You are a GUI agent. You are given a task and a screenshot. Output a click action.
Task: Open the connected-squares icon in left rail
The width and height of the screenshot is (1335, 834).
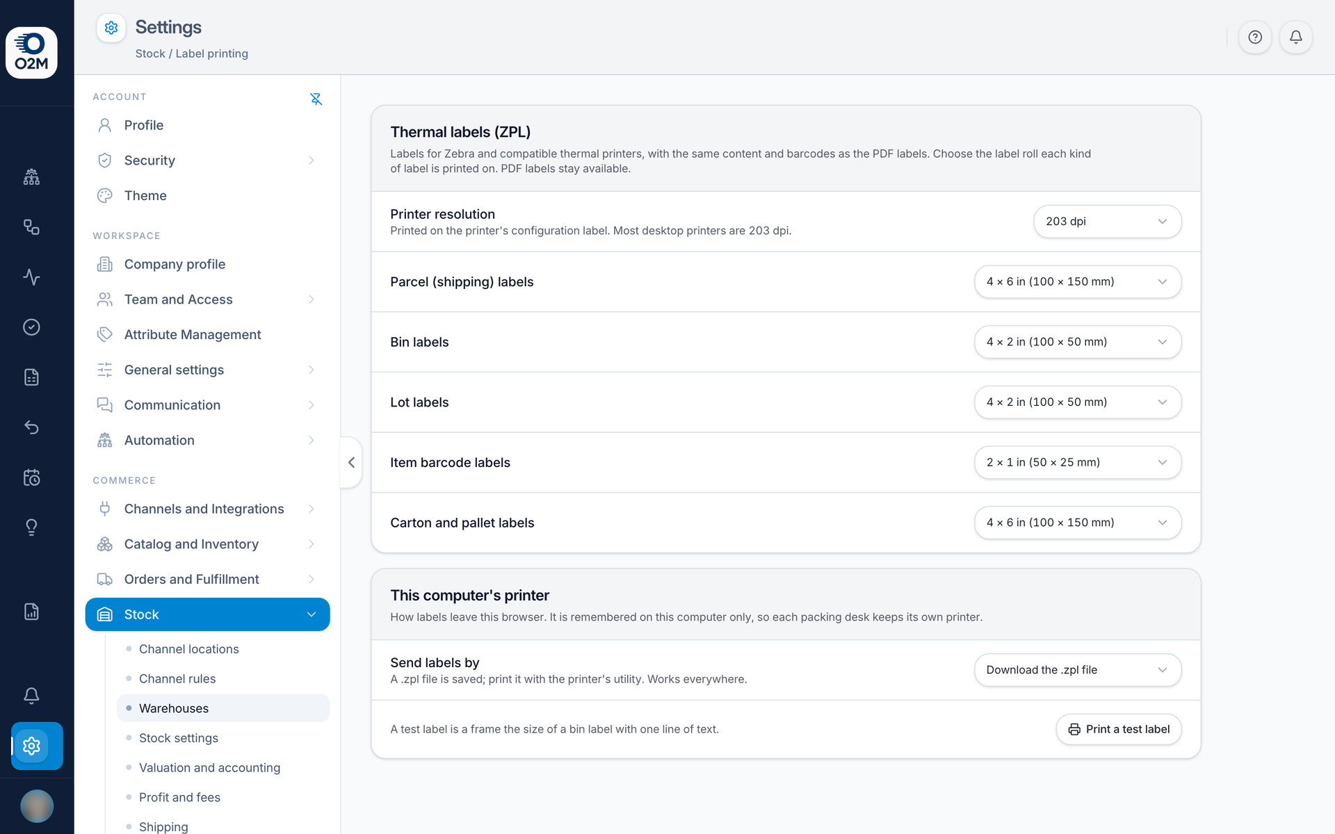coord(31,227)
